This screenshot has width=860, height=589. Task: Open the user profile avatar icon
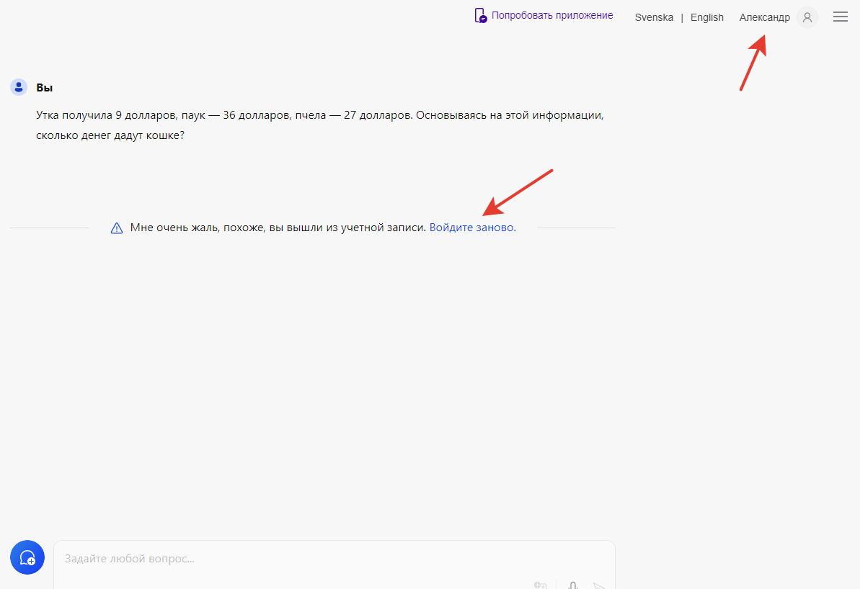coord(807,17)
